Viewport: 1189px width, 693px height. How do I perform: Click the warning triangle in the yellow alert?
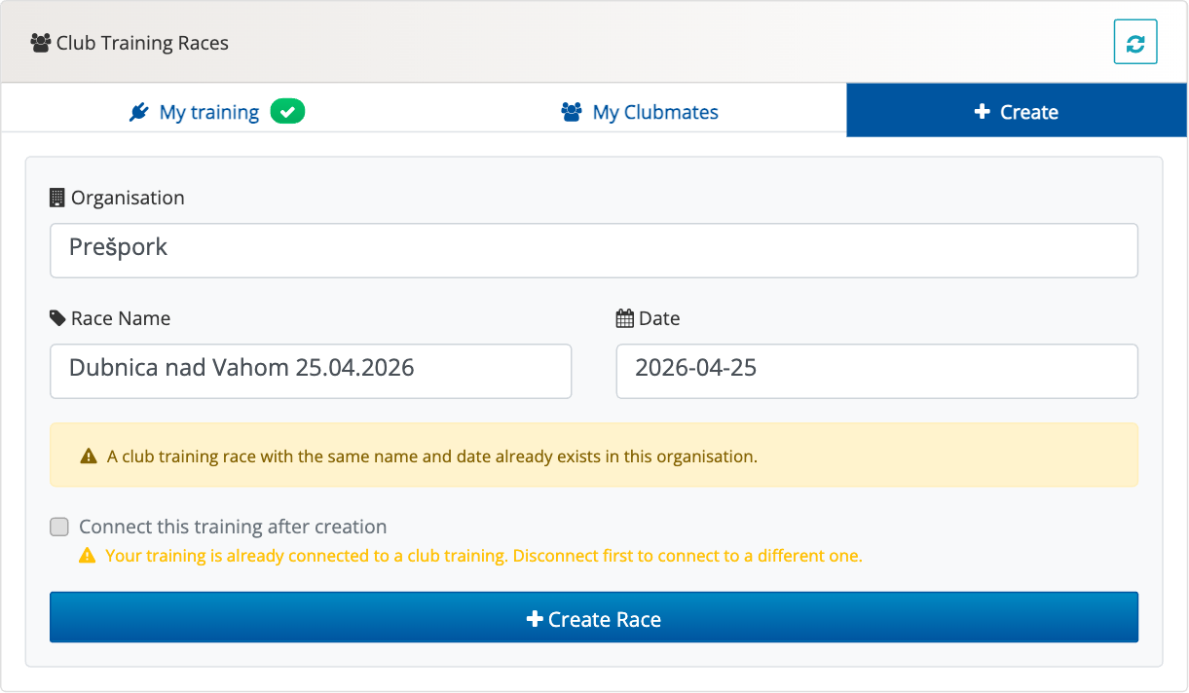click(x=89, y=456)
